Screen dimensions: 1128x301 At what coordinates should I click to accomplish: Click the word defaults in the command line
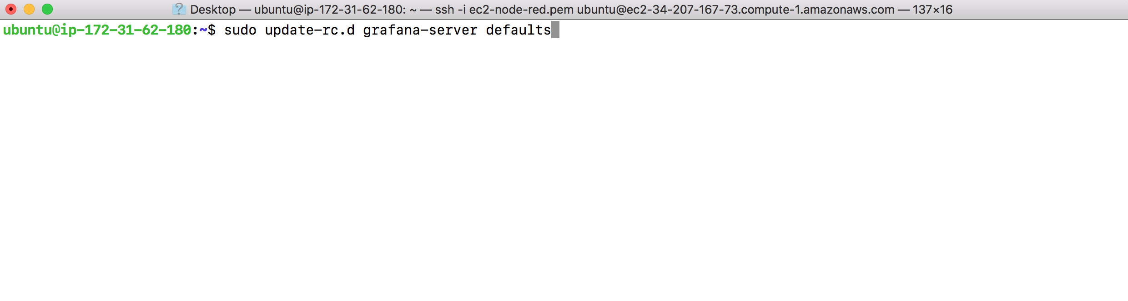click(519, 30)
